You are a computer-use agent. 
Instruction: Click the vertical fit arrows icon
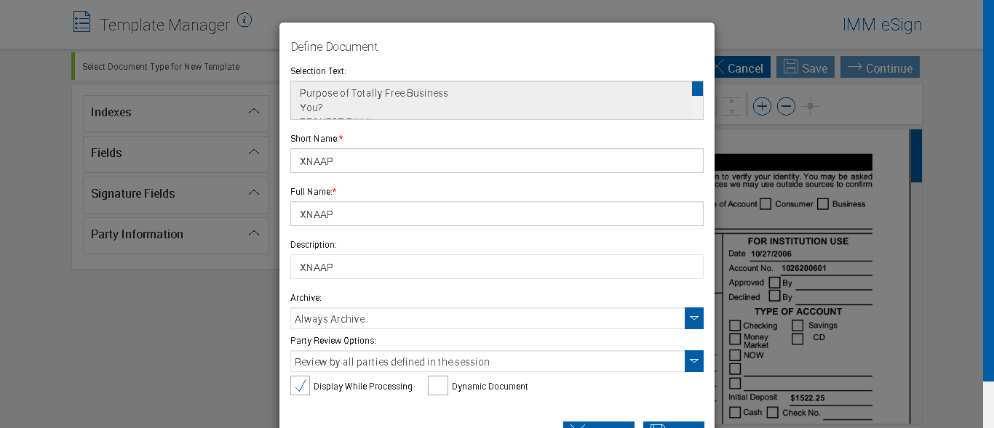(x=733, y=107)
